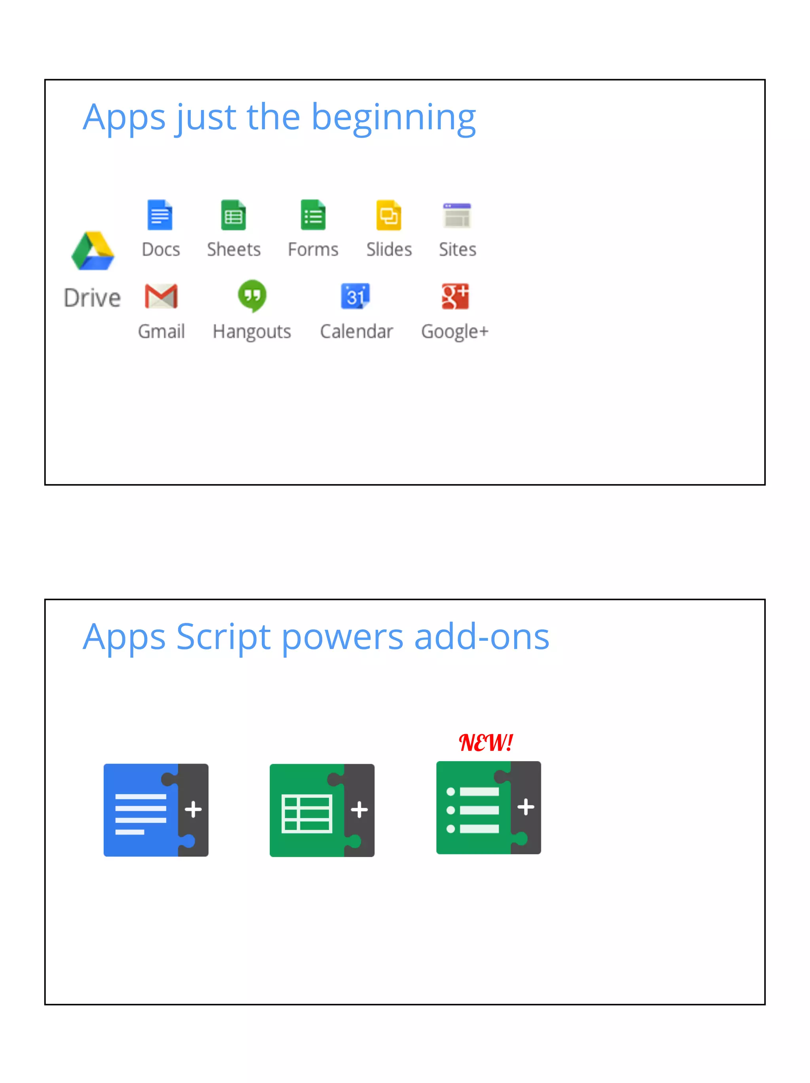
Task: Select the green Sheets icon
Action: (x=233, y=215)
